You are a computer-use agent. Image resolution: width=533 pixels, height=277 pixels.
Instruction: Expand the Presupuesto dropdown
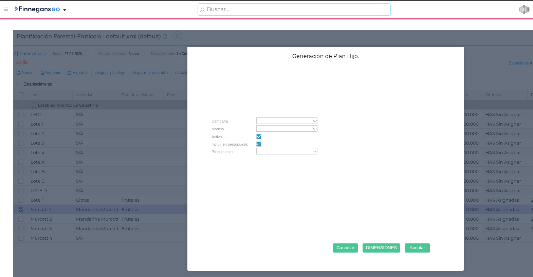point(315,151)
